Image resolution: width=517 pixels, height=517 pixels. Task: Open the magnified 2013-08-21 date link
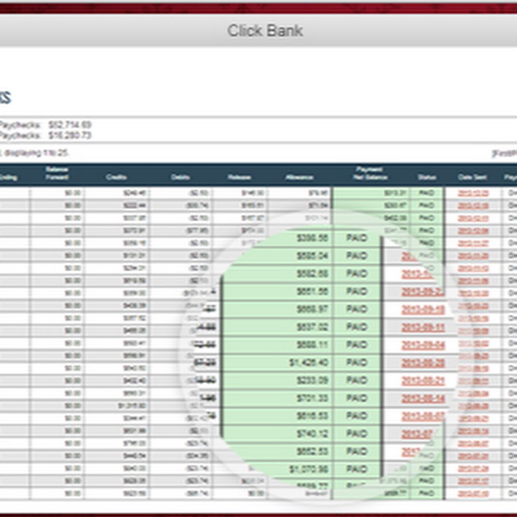click(x=423, y=380)
